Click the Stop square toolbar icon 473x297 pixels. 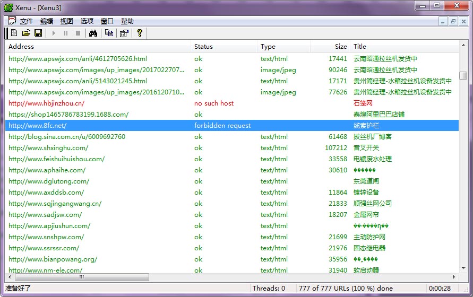pyautogui.click(x=78, y=33)
